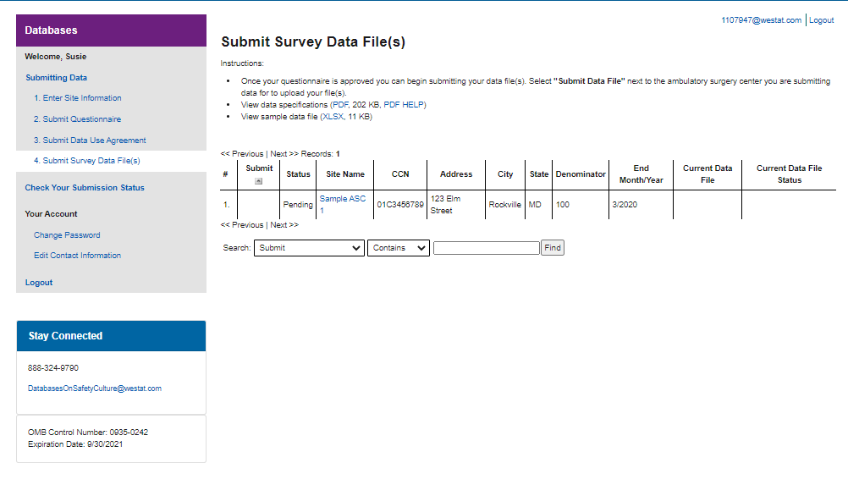
Task: Expand the Contains match-type dropdown
Action: 399,248
